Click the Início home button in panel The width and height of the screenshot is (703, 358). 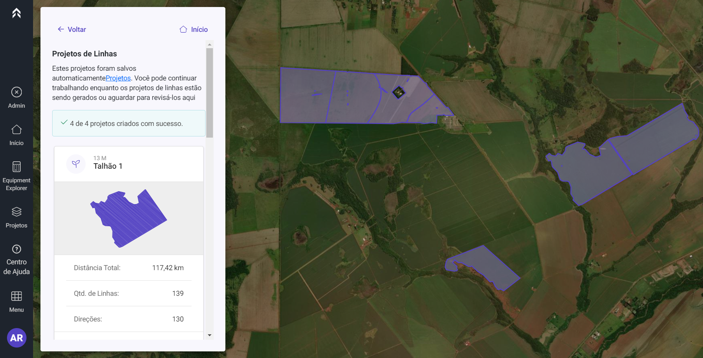(193, 30)
